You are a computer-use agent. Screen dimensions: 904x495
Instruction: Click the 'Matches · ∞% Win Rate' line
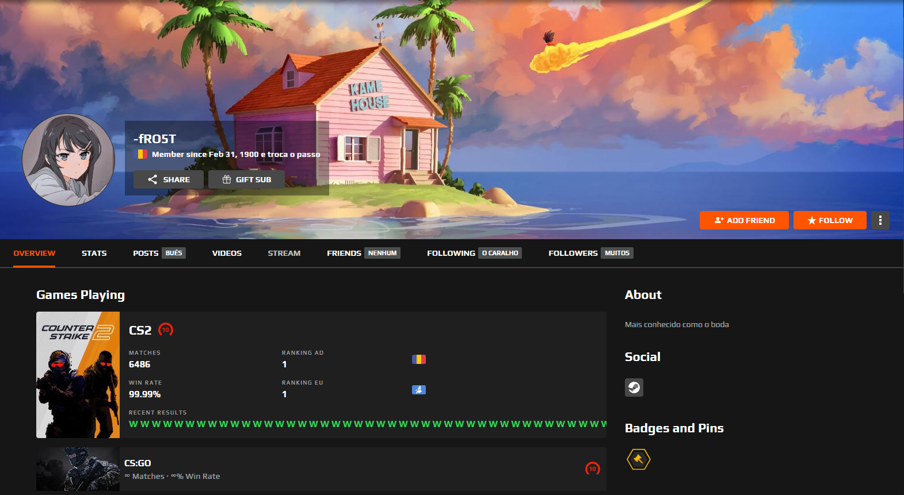pos(172,476)
